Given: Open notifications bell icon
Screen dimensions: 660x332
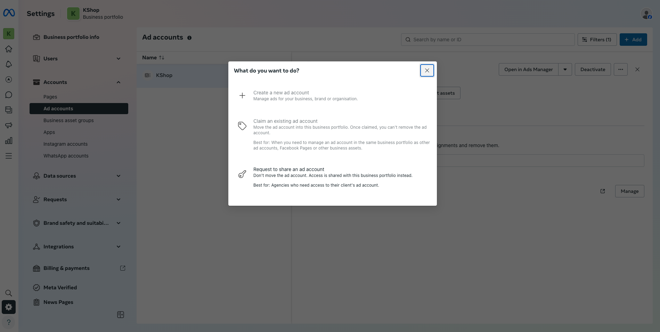Looking at the screenshot, I should tap(9, 64).
